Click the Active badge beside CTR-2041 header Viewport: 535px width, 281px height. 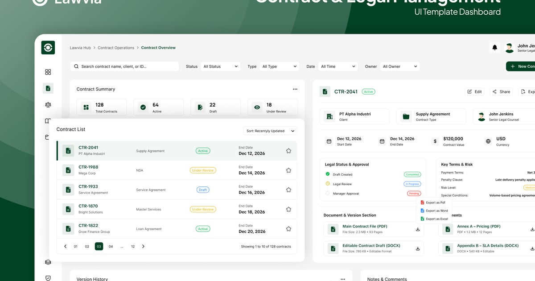(368, 91)
